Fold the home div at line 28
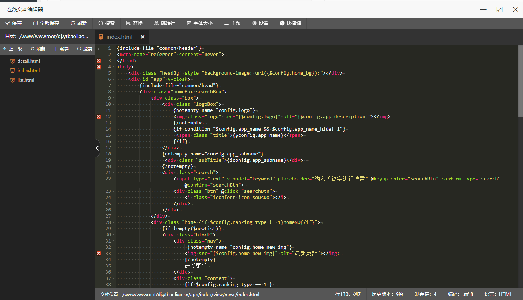The height and width of the screenshot is (300, 523). coord(114,222)
